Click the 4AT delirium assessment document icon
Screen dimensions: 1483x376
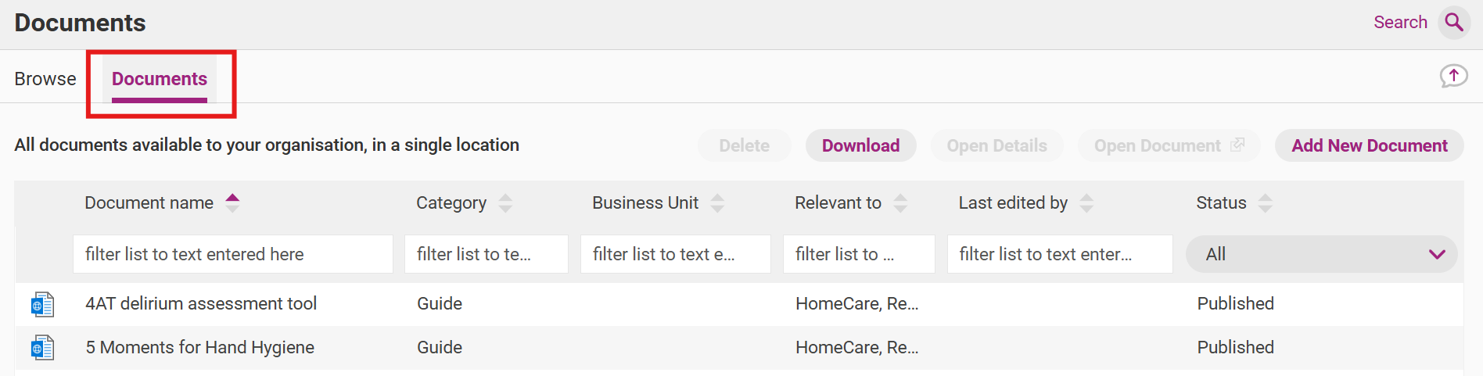point(42,304)
